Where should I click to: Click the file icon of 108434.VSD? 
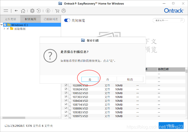click(x=70, y=100)
